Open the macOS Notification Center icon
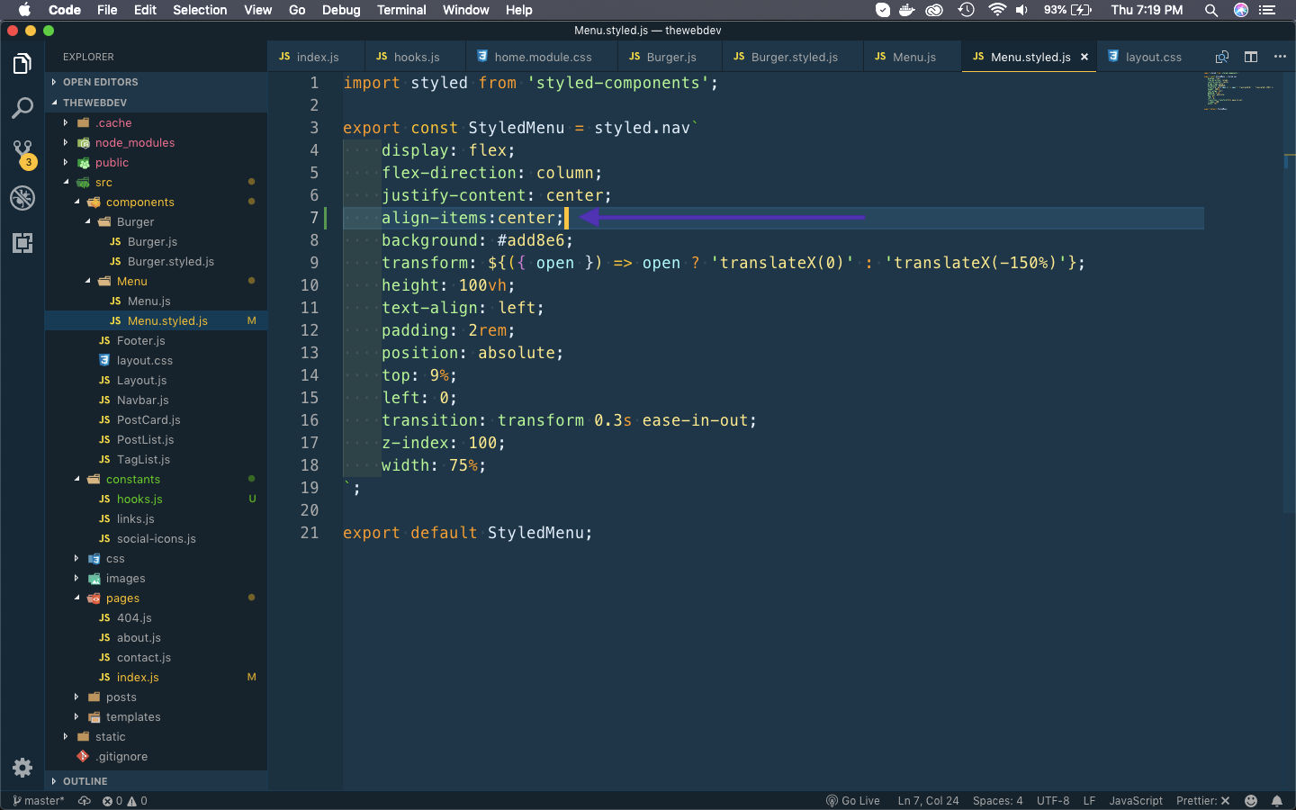The width and height of the screenshot is (1296, 810). (1268, 10)
